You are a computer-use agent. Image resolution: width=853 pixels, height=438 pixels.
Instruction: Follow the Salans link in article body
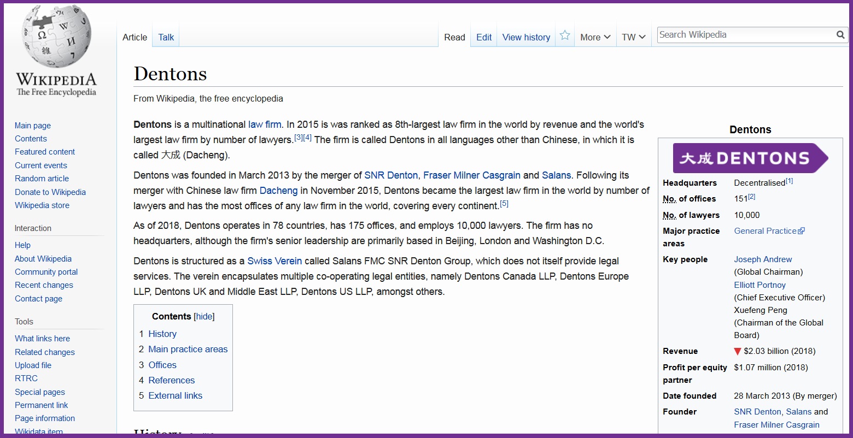tap(556, 175)
